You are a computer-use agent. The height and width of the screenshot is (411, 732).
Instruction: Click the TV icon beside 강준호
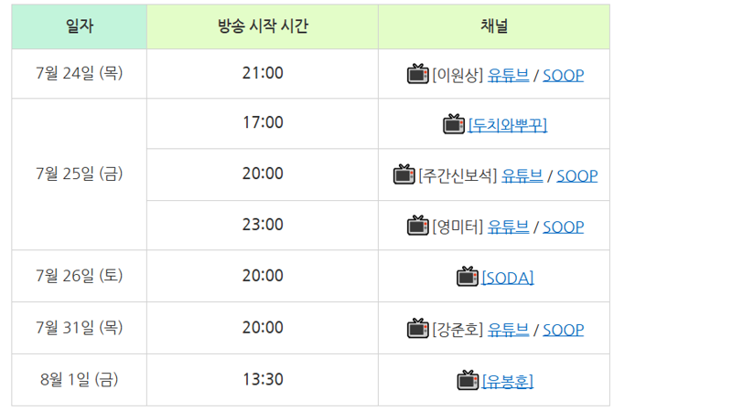pyautogui.click(x=418, y=328)
